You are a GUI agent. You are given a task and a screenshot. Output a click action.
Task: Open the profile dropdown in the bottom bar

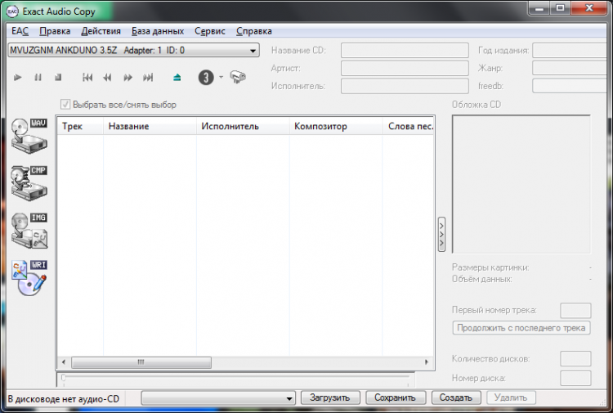[x=218, y=398]
